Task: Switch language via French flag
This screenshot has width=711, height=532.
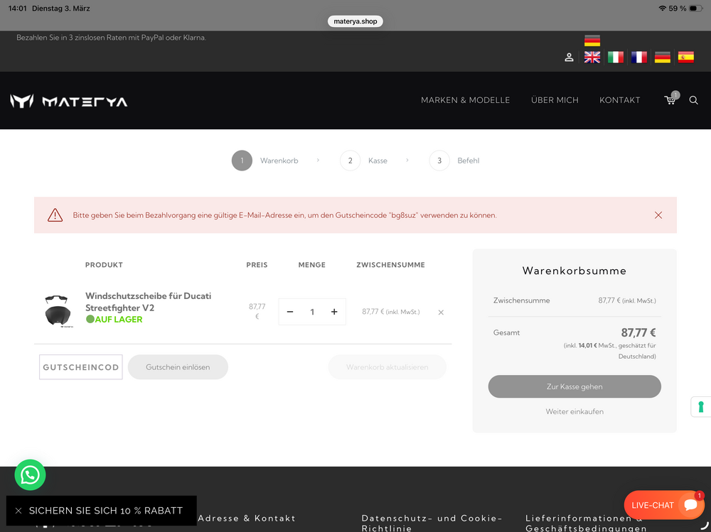Action: (x=639, y=57)
